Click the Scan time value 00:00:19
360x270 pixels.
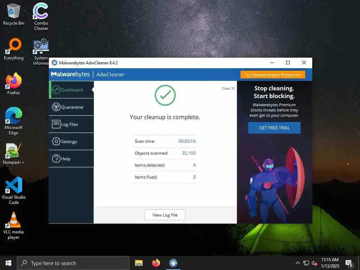tap(187, 141)
